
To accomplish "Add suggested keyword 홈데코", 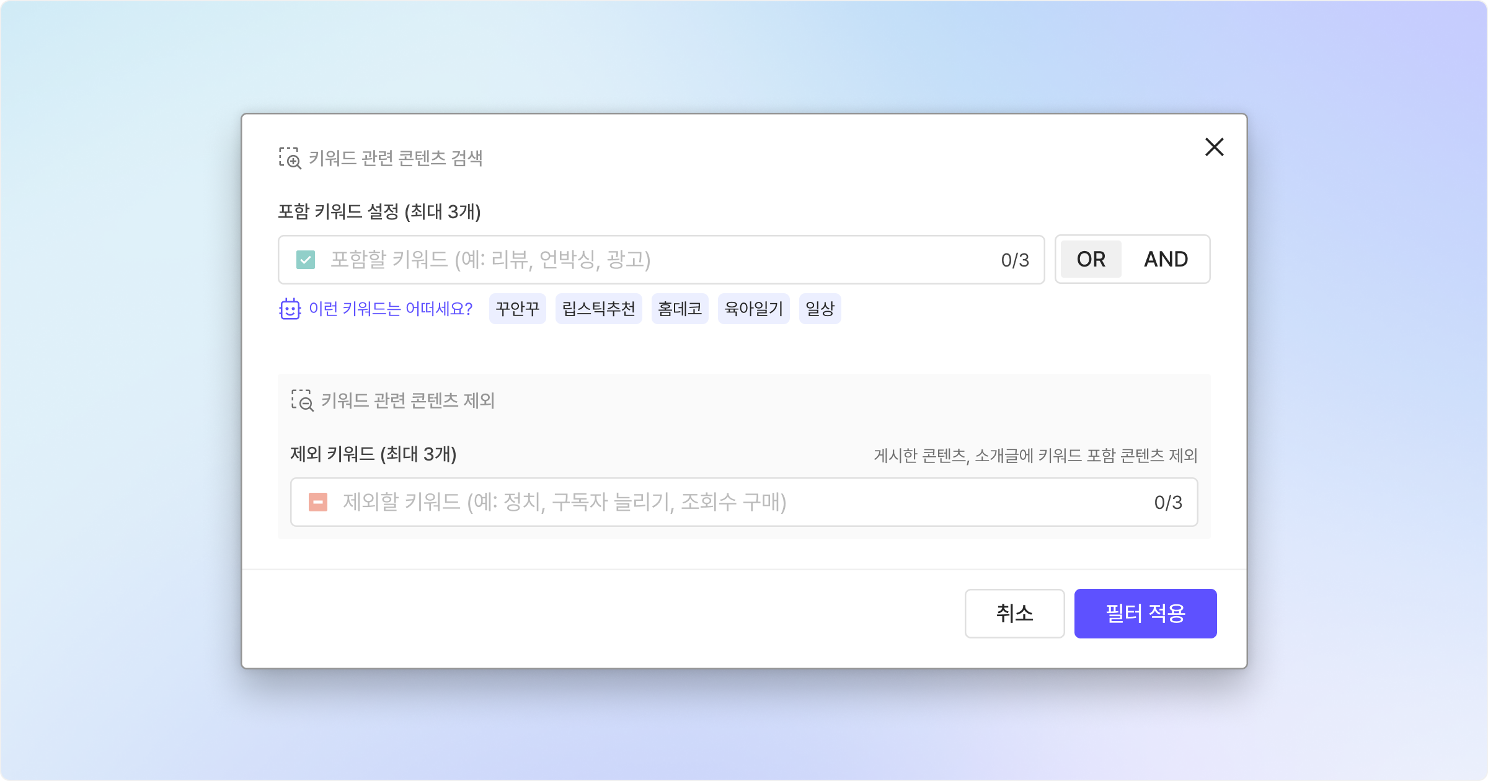I will [x=680, y=309].
